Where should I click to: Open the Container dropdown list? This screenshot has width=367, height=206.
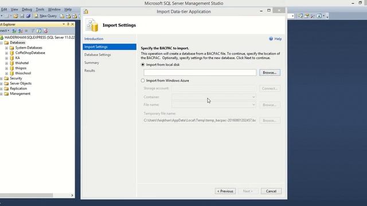253,97
